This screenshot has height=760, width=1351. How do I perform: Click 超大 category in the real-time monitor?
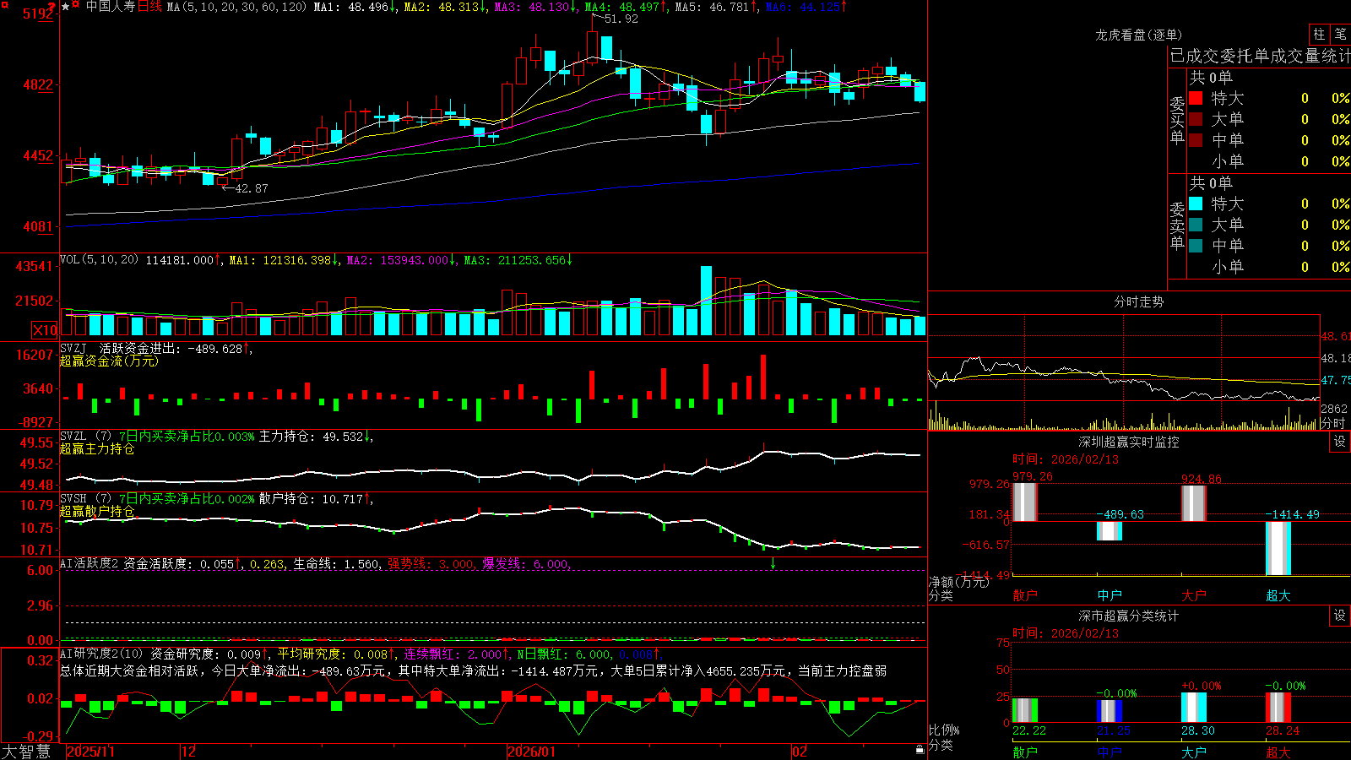click(1278, 595)
